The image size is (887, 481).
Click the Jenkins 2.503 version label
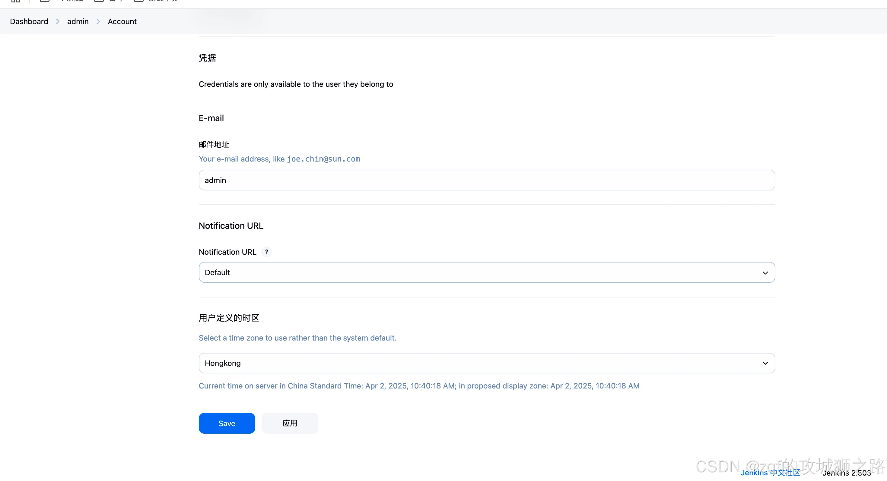point(847,473)
